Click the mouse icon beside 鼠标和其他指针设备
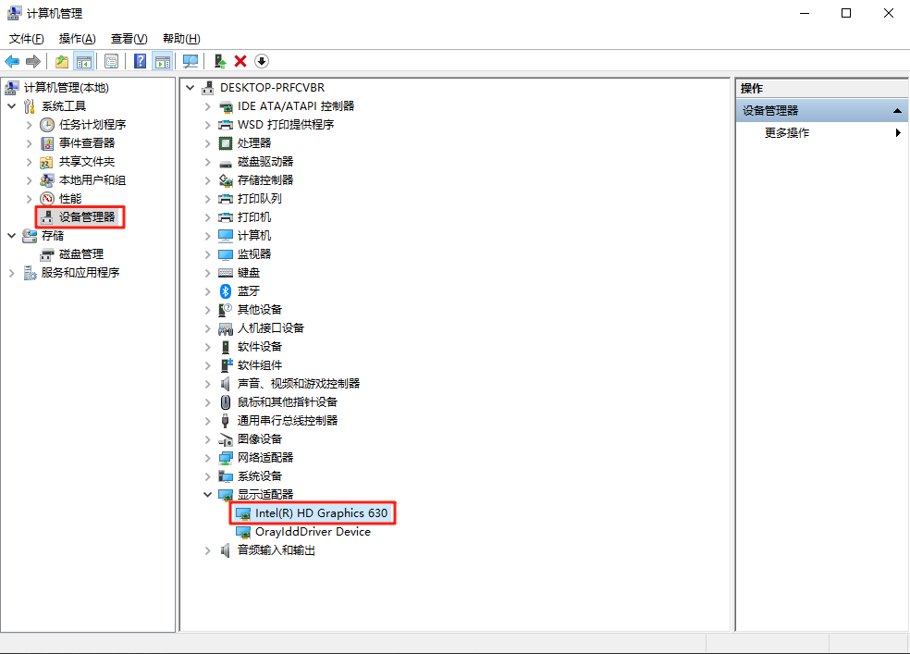Viewport: 910px width, 654px height. click(226, 402)
